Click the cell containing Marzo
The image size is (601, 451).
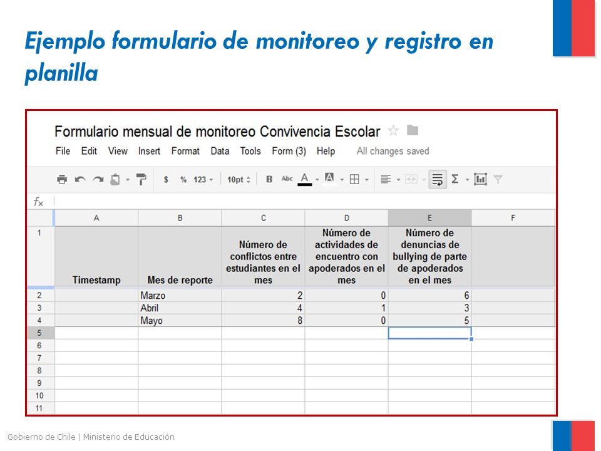(180, 295)
